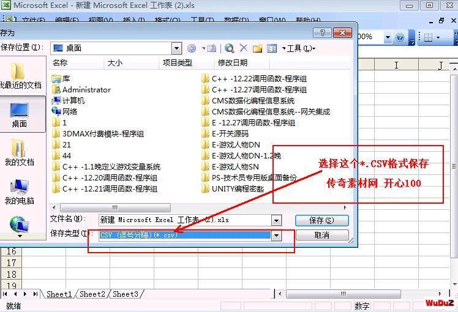Create a new folder icon
The height and width of the screenshot is (312, 458).
(257, 48)
